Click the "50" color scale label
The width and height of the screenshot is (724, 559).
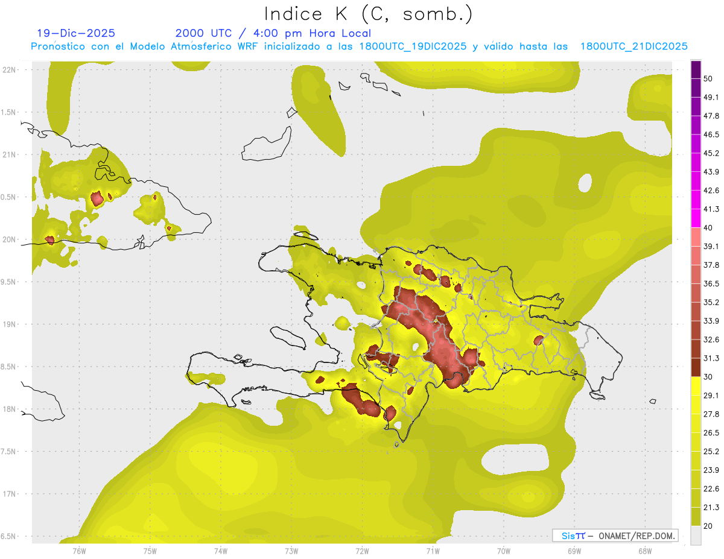[708, 78]
